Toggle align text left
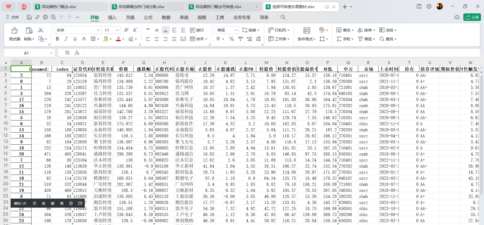484x225 pixels. click(x=148, y=39)
